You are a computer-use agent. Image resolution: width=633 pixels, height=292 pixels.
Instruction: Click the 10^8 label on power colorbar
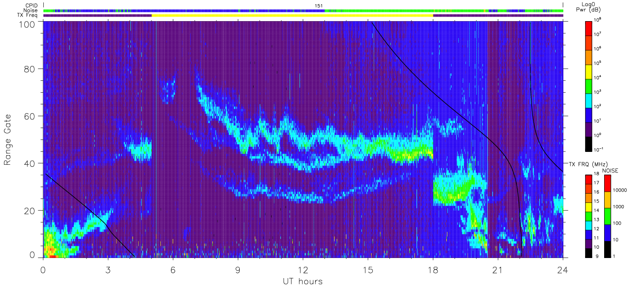click(598, 20)
